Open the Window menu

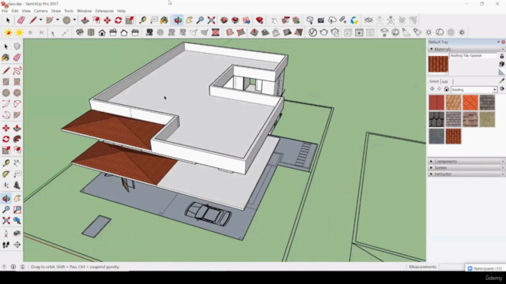click(x=85, y=11)
